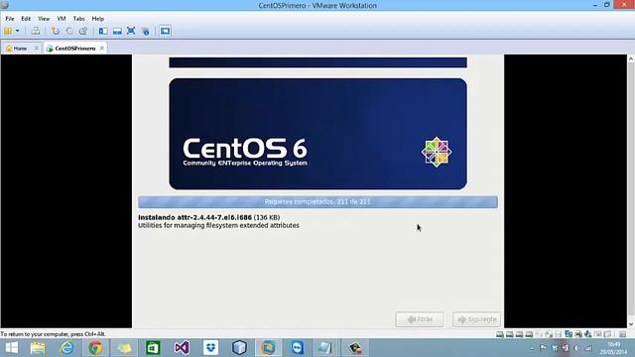This screenshot has height=357, width=635.
Task: Click the scrollbar up arrow
Action: tap(631, 59)
